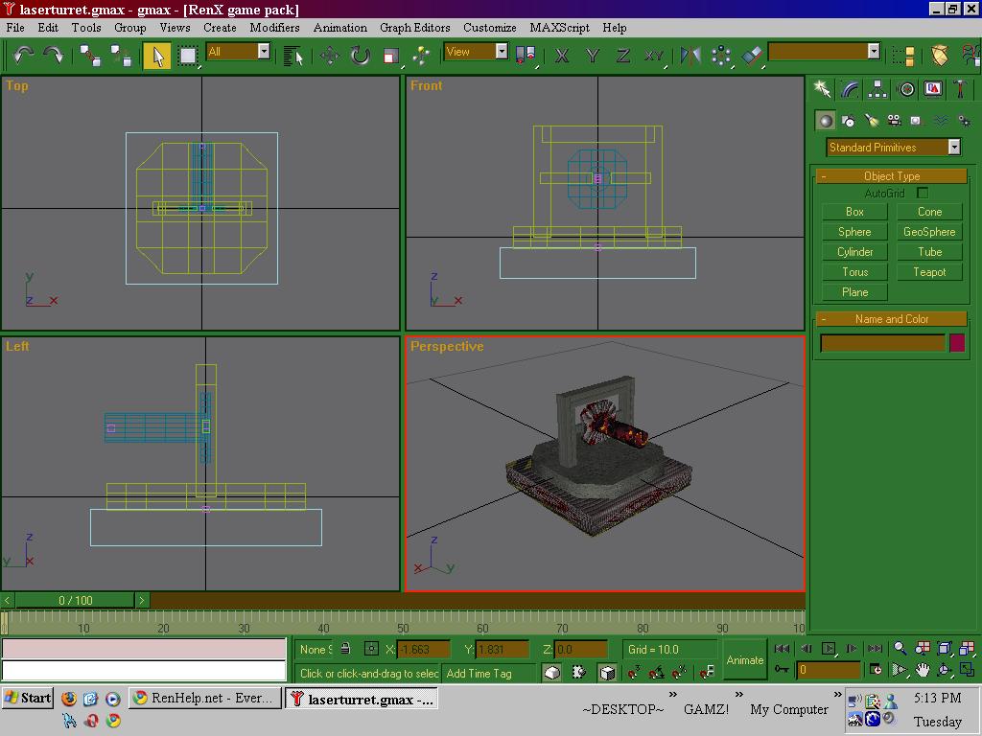This screenshot has width=982, height=736.
Task: Open the Modifiers menu
Action: click(274, 28)
